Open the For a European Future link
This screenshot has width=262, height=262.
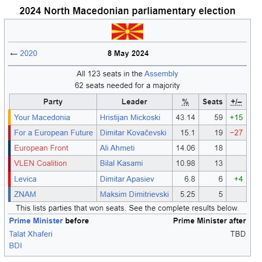pos(53,133)
